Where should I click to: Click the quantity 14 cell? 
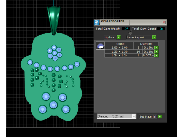pos(138,52)
